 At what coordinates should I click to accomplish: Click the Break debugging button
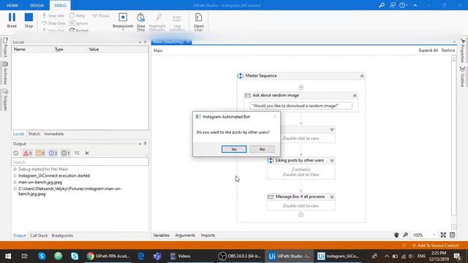click(x=12, y=20)
